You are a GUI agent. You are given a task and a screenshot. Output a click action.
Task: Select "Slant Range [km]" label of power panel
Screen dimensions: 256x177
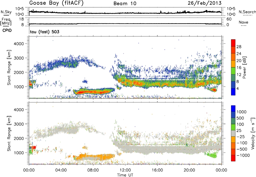click(9, 67)
